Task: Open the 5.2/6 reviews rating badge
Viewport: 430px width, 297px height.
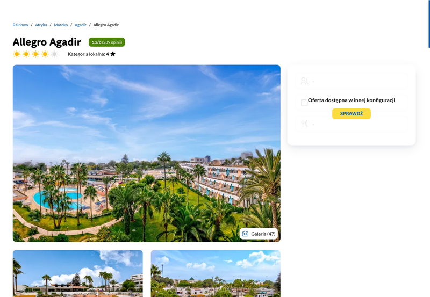Action: pyautogui.click(x=106, y=42)
